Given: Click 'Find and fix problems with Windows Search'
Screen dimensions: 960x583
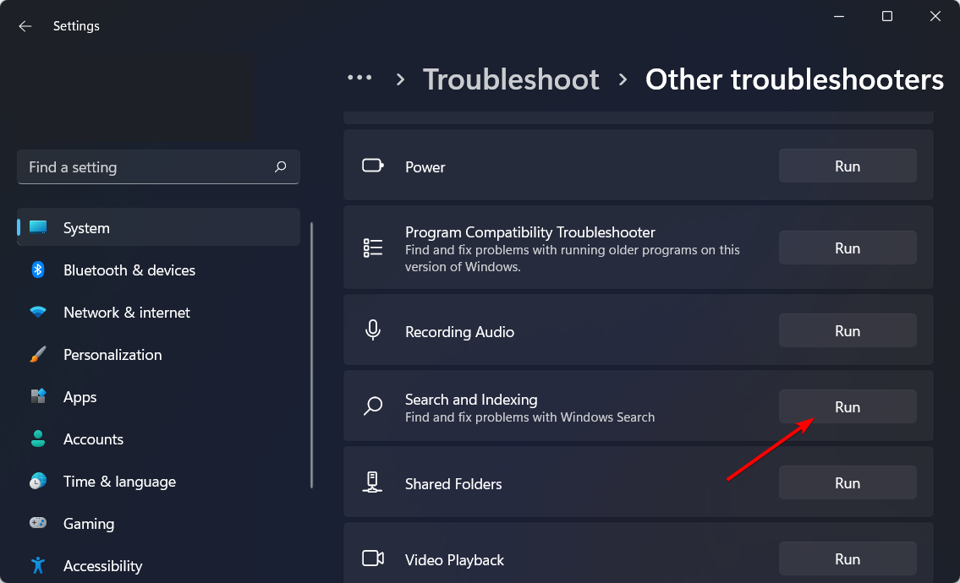Looking at the screenshot, I should (x=529, y=417).
